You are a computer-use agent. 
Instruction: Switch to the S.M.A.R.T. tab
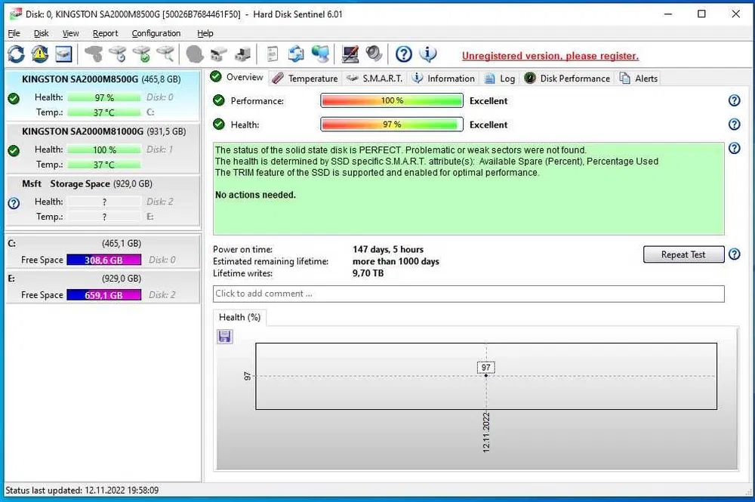coord(374,79)
